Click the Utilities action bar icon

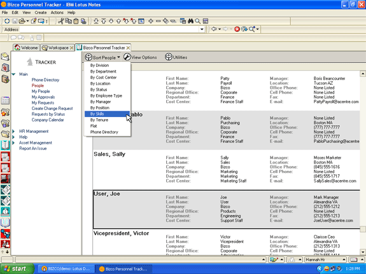click(x=169, y=57)
